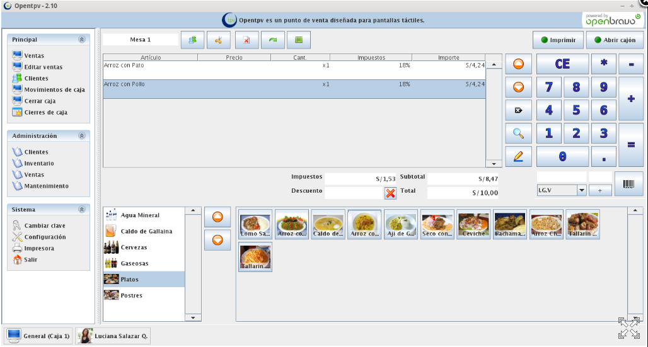The height and width of the screenshot is (347, 648).
Task: Collapse the Sistema panel section
Action: [x=81, y=210]
